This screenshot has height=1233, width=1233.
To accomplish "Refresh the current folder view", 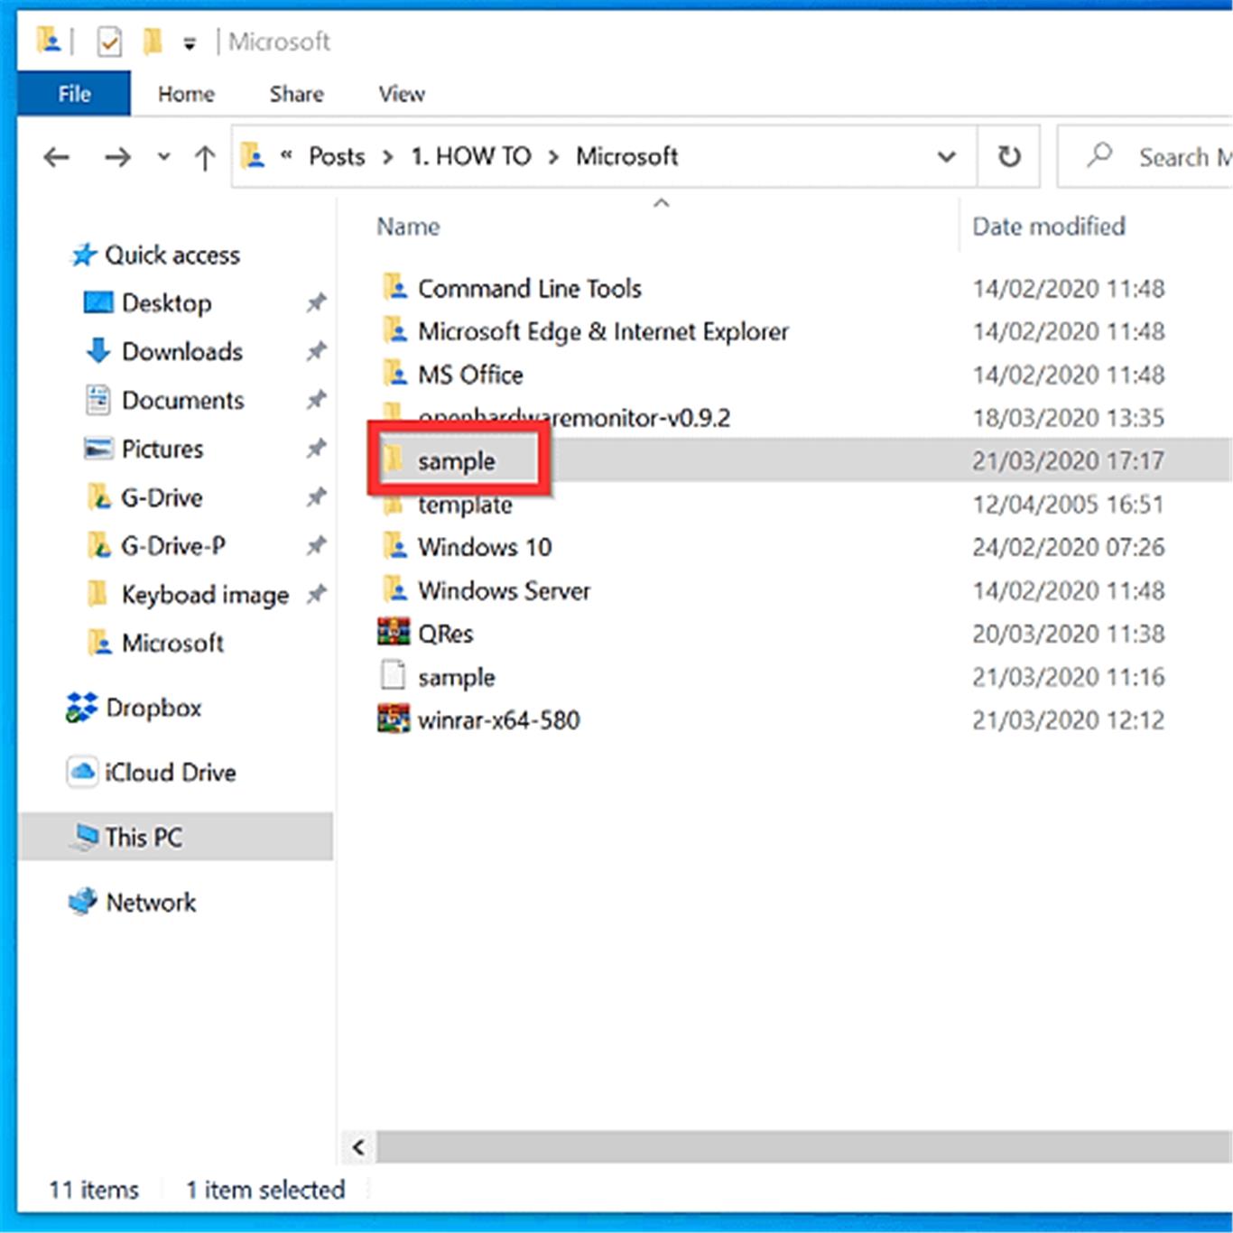I will (x=1008, y=157).
